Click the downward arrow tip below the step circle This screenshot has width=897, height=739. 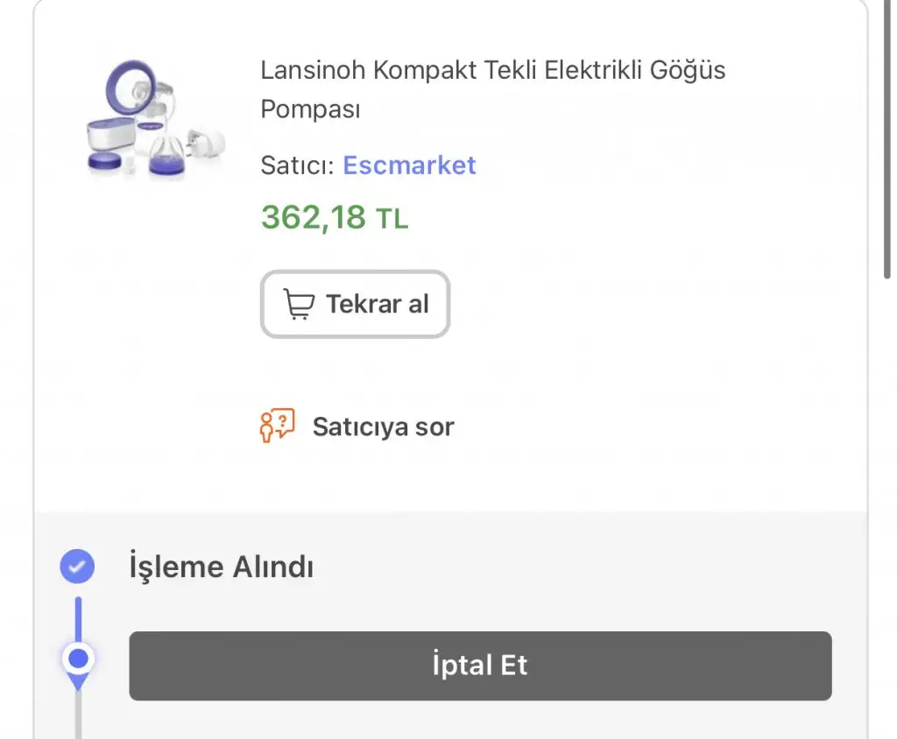(78, 683)
